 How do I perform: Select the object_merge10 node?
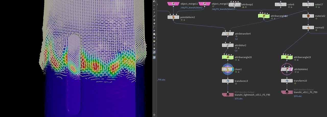pos(204,4)
